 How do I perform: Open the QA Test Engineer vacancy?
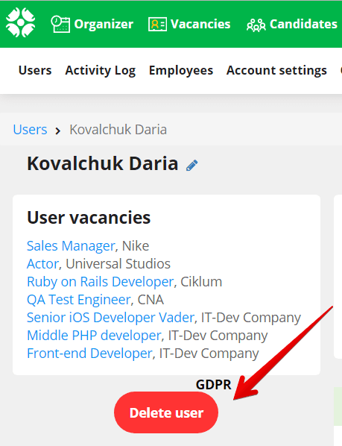coord(79,300)
